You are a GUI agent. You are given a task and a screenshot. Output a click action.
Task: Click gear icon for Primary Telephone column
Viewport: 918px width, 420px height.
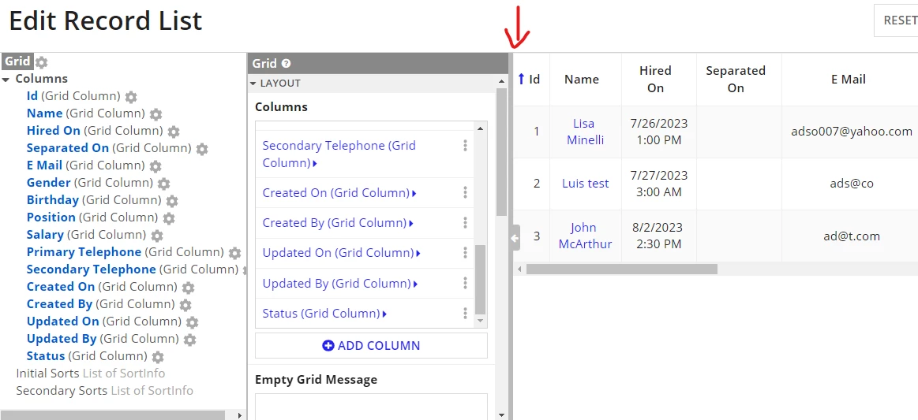(x=234, y=253)
